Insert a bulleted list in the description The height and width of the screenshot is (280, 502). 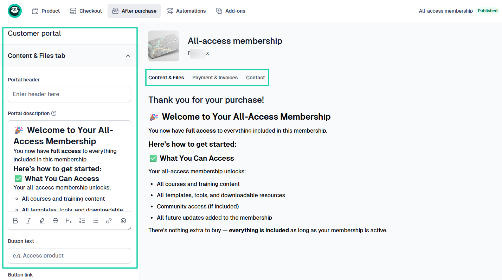point(96,221)
